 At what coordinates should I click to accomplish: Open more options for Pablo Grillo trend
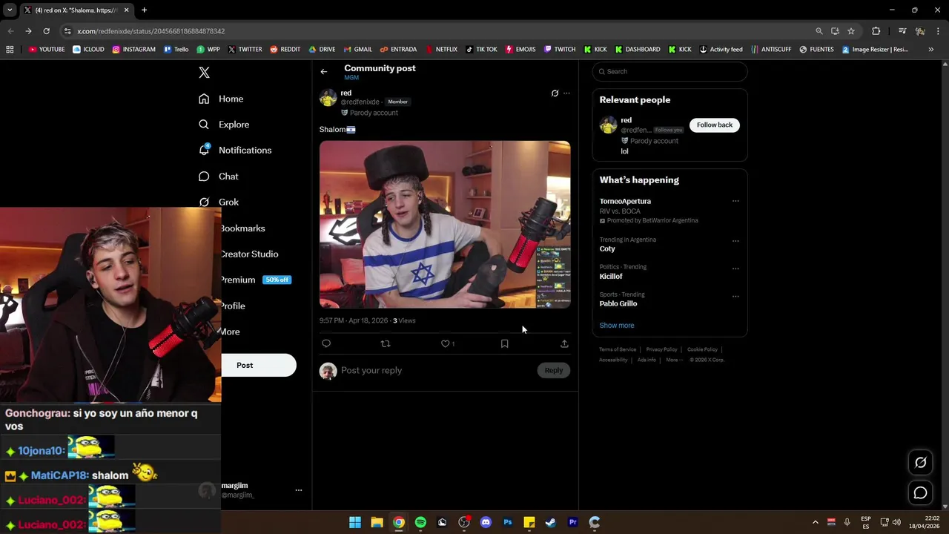click(x=735, y=296)
